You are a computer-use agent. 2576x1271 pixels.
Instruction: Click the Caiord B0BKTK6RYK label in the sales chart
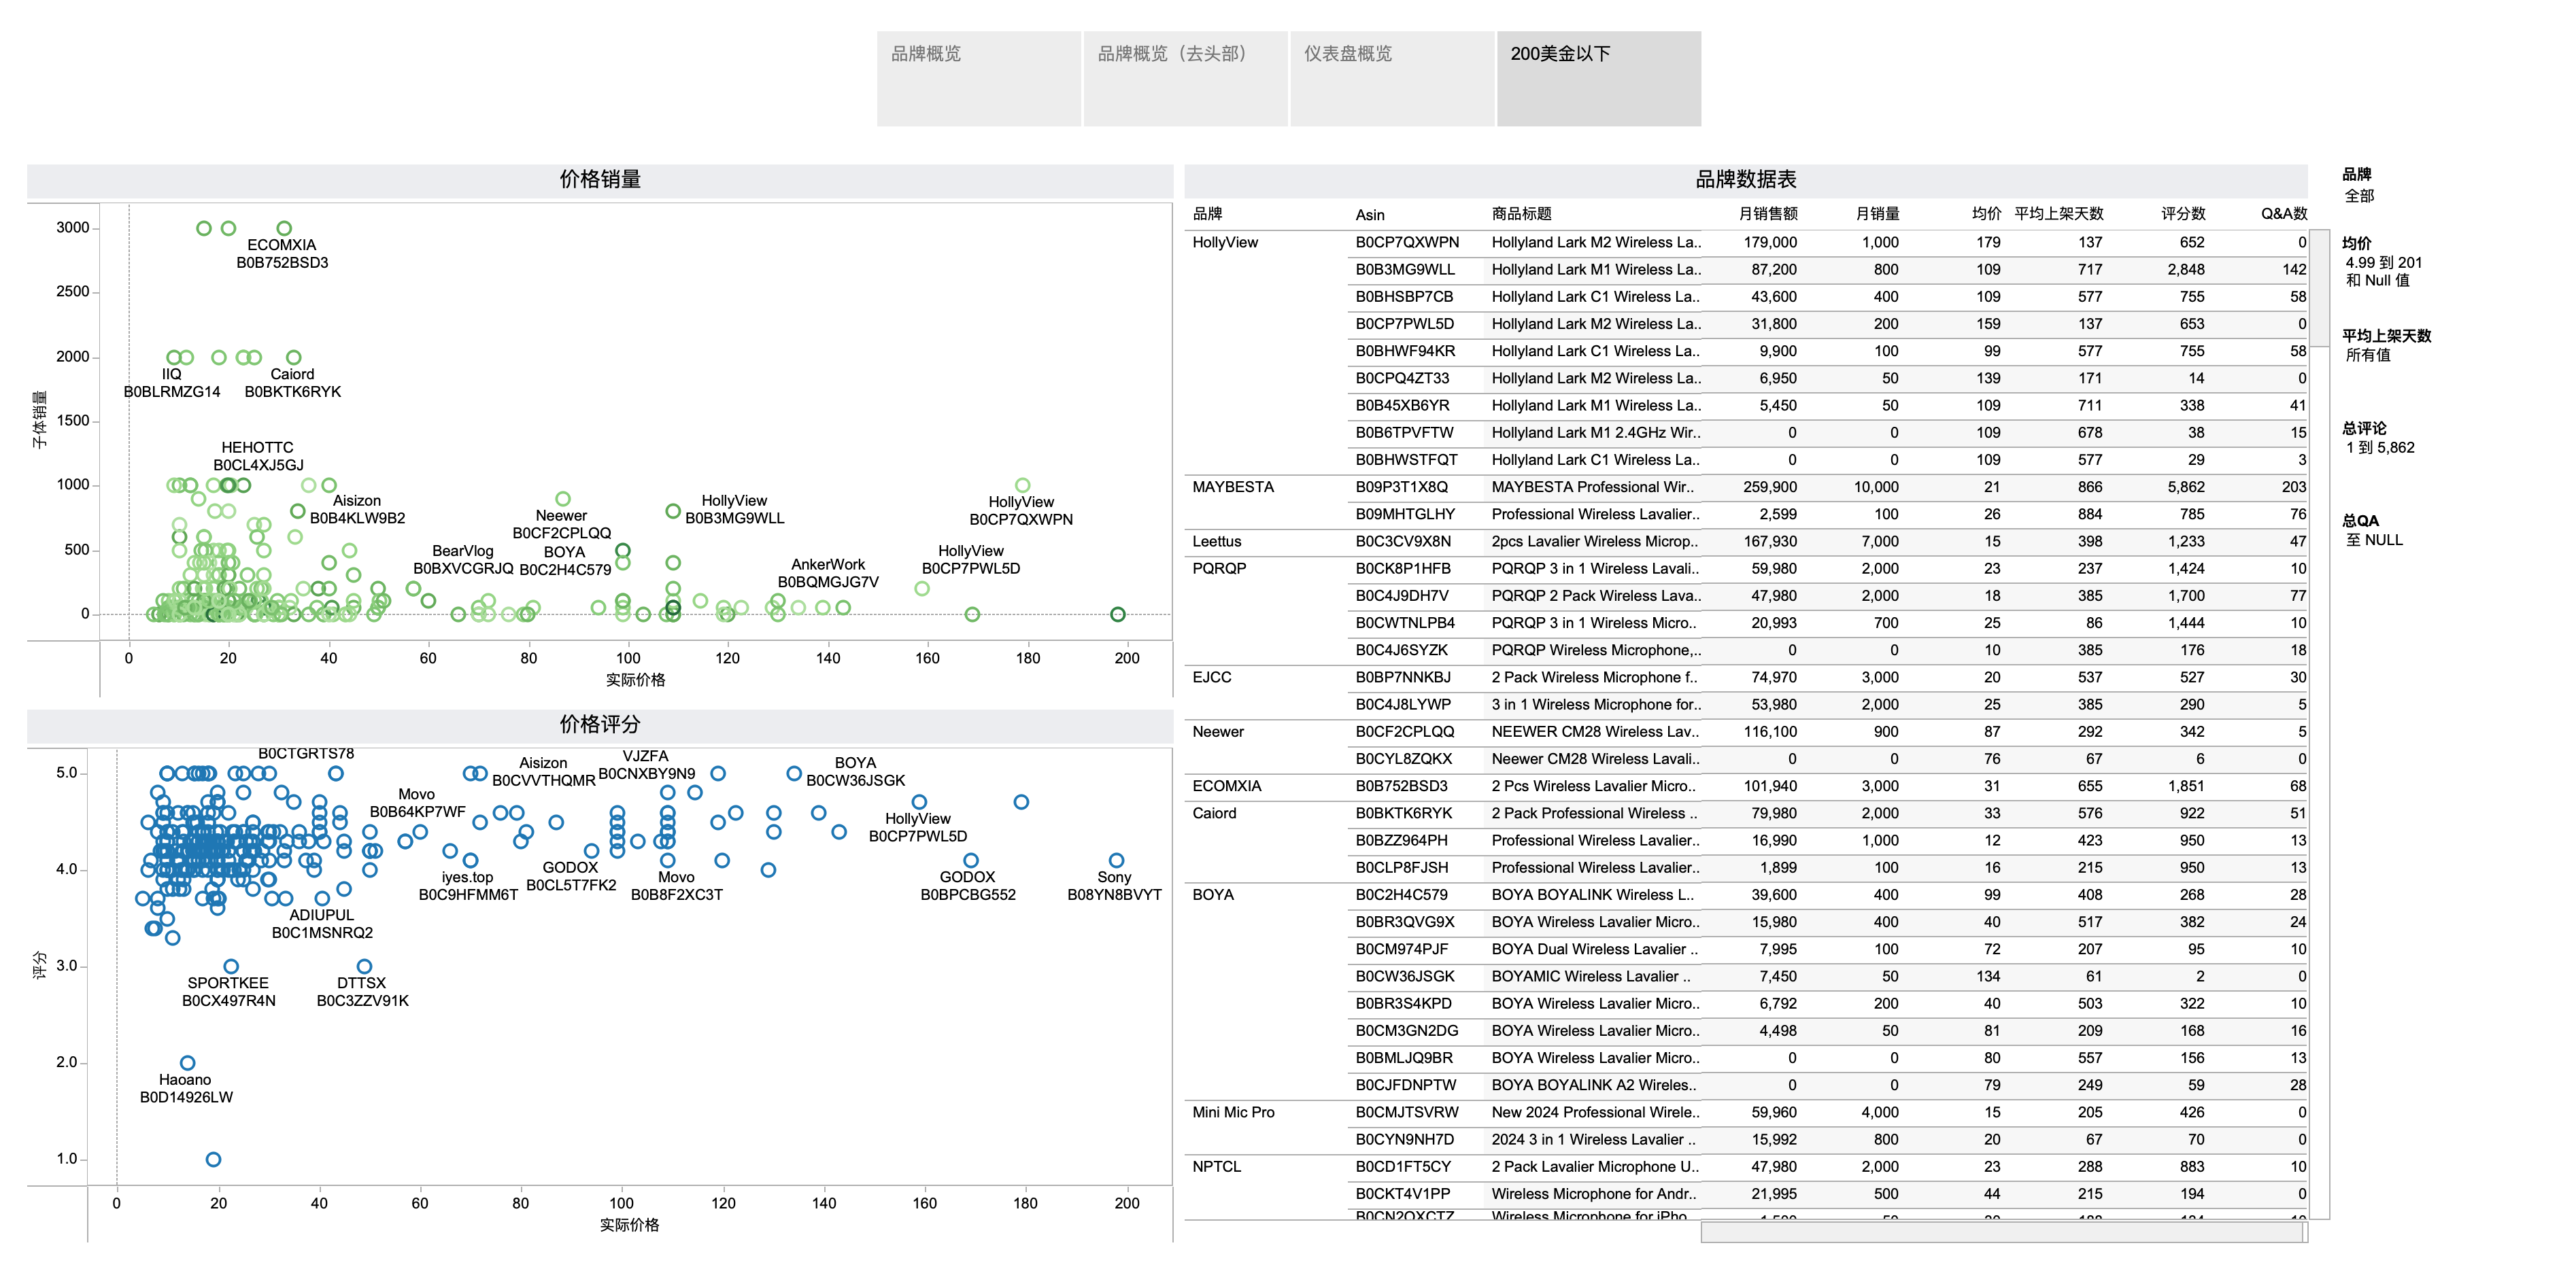[x=292, y=383]
